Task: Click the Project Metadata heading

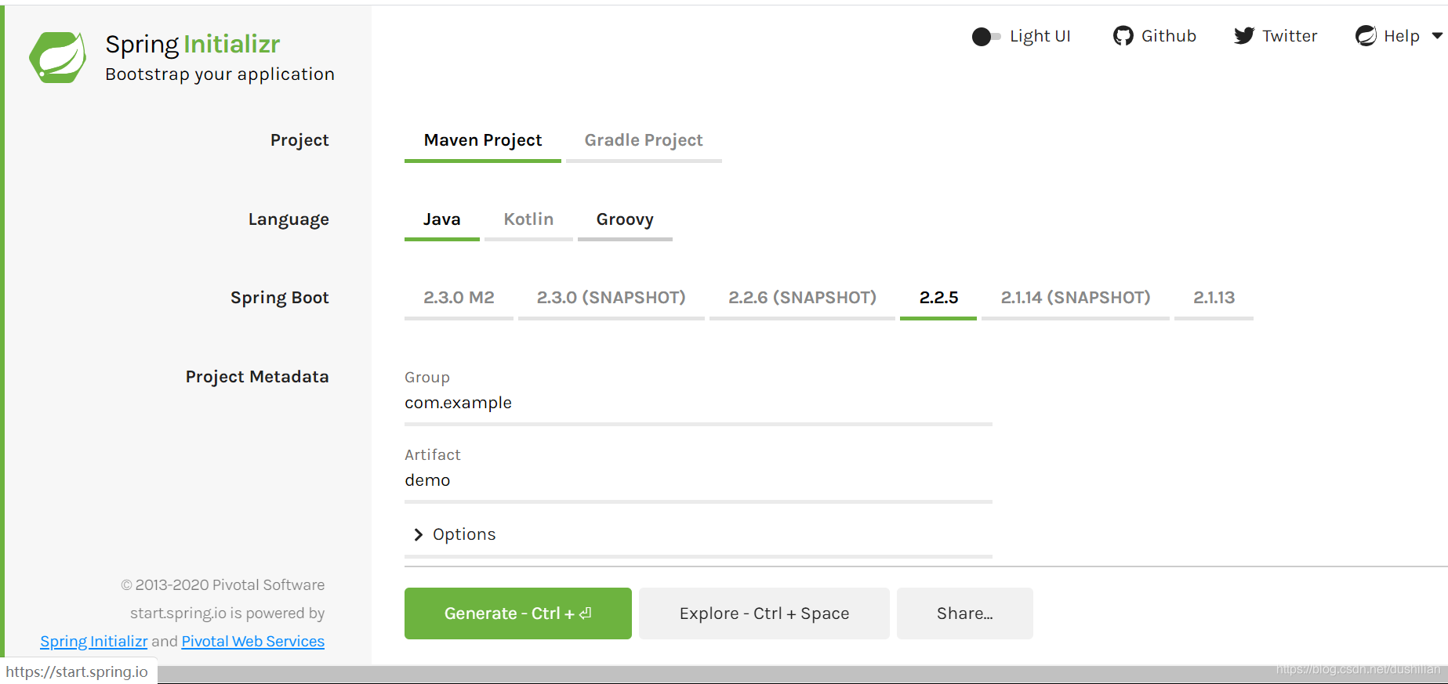Action: [x=257, y=377]
